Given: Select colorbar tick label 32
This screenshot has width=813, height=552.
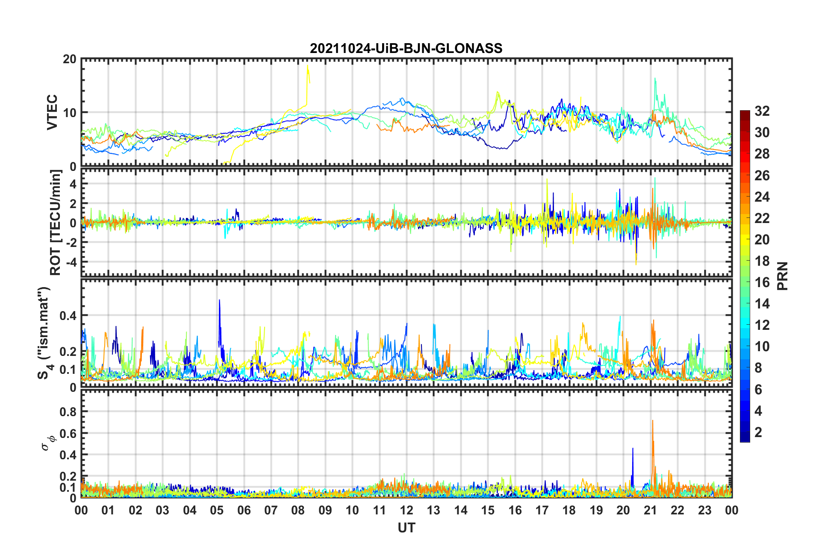Looking at the screenshot, I should click(x=762, y=111).
